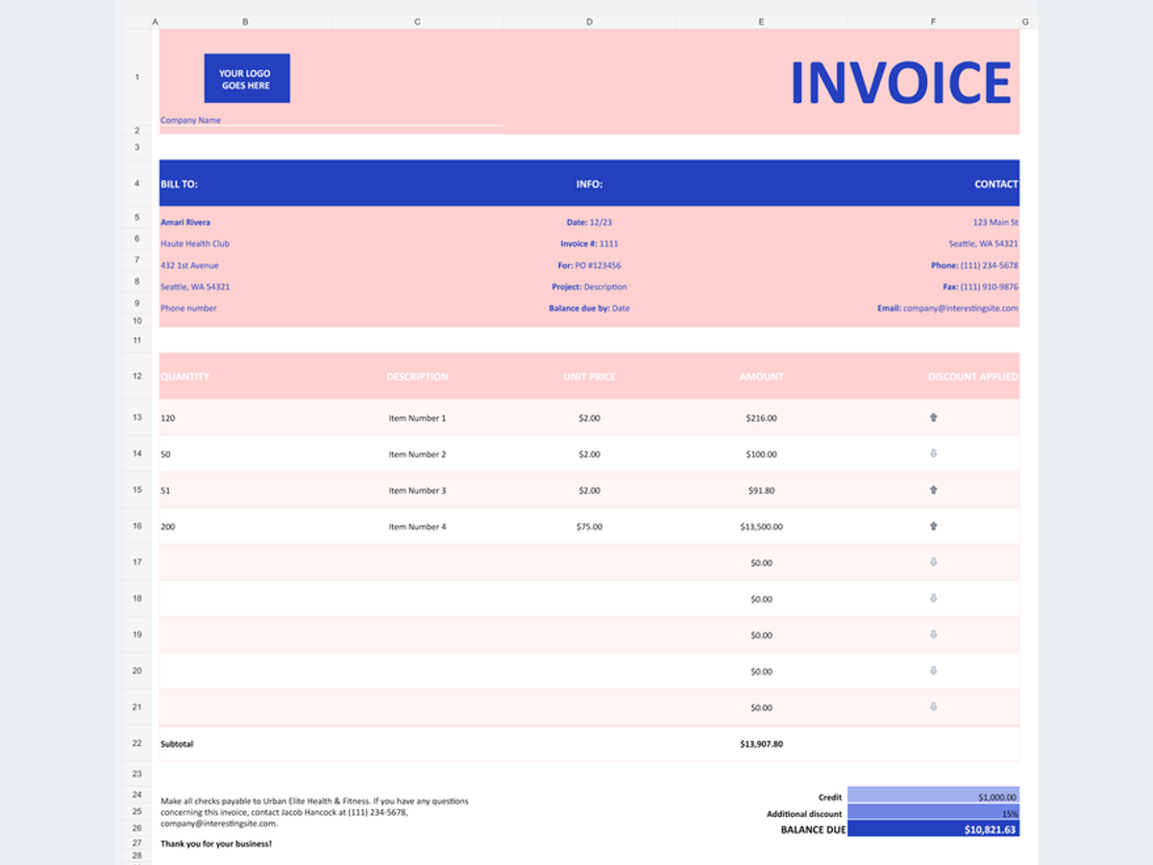Click the 'Item Number 2' cell
Viewport: 1153px width, 865px height.
click(x=417, y=455)
